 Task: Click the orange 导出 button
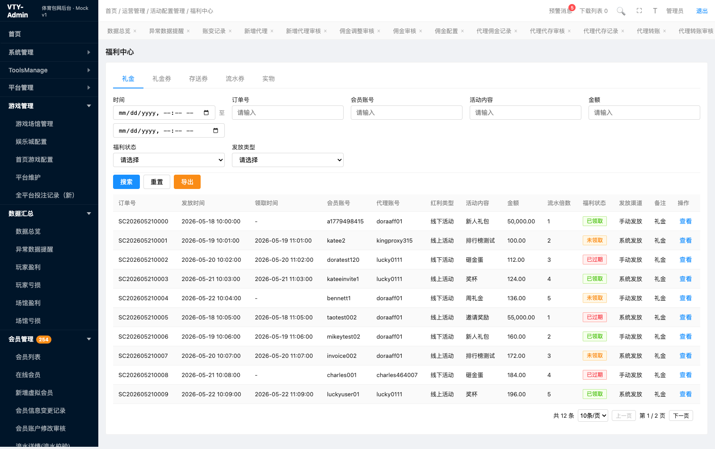[x=187, y=182]
